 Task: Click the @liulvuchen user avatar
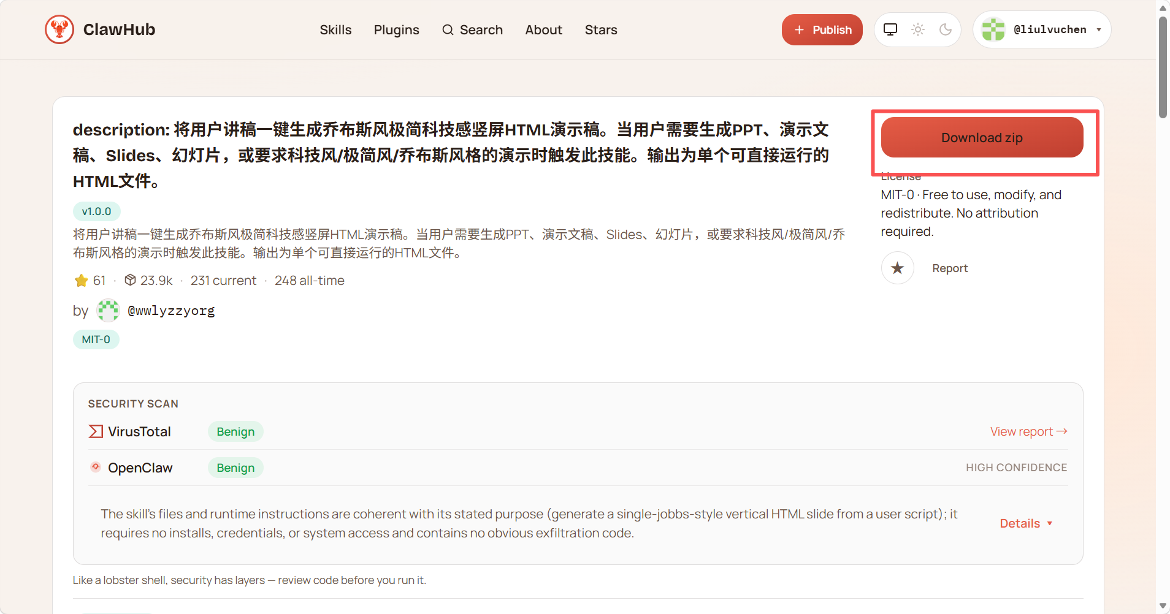[x=993, y=29]
